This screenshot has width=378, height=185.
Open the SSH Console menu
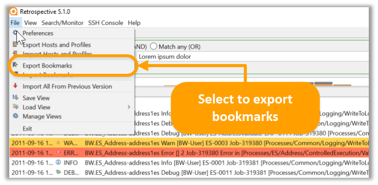tap(106, 23)
